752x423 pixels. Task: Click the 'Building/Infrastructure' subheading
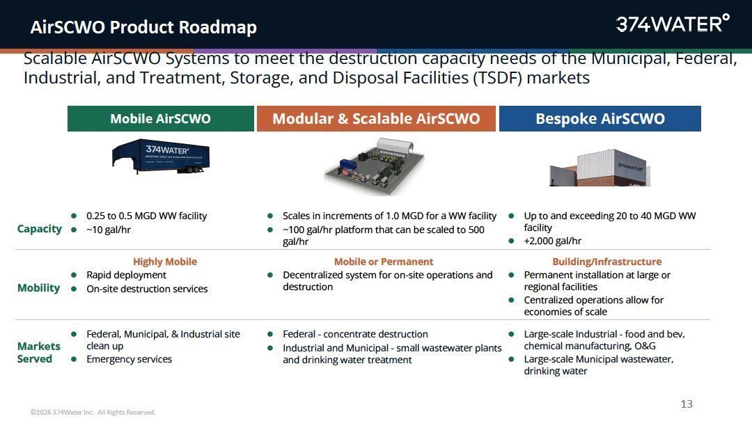(606, 262)
